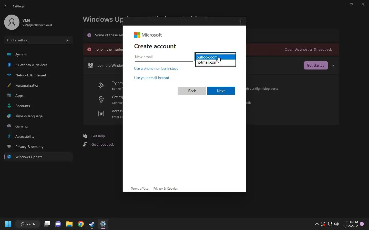Click the Back button in dialog
Image resolution: width=369 pixels, height=230 pixels.
(192, 91)
